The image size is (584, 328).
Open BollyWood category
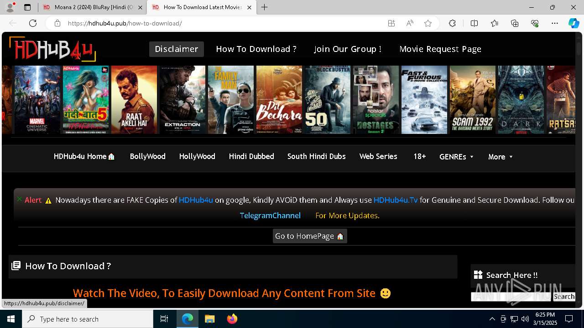click(x=147, y=156)
